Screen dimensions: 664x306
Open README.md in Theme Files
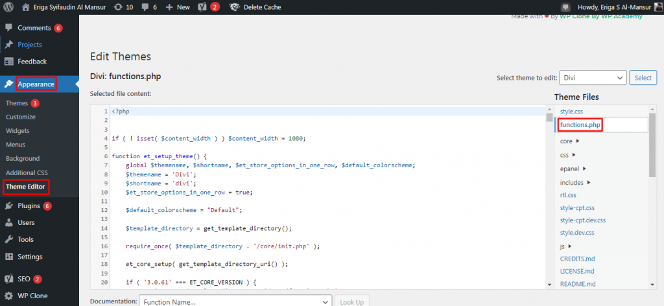(x=578, y=283)
